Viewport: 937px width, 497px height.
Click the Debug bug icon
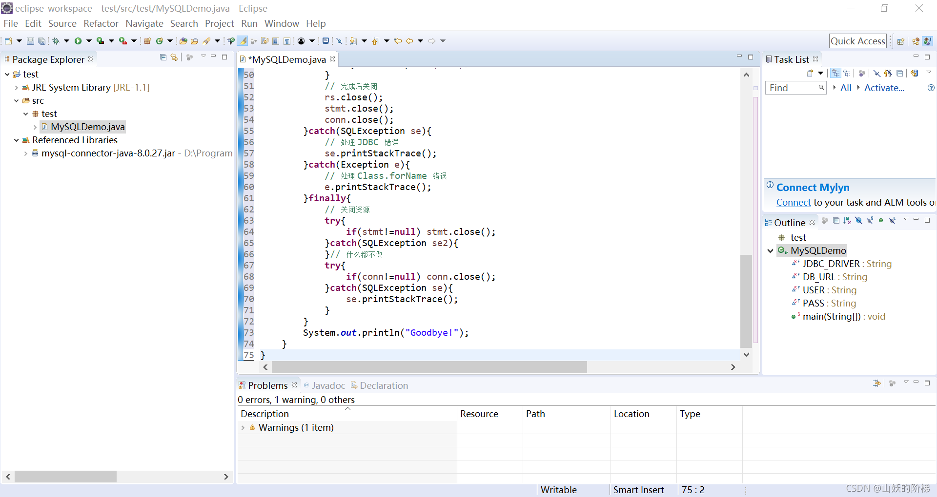tap(56, 41)
